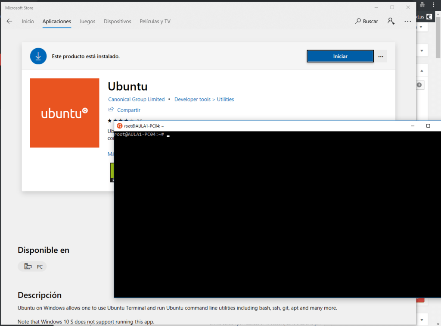The height and width of the screenshot is (326, 441).
Task: Click the incognito icon in the top-right dark bar
Action: point(422,4)
